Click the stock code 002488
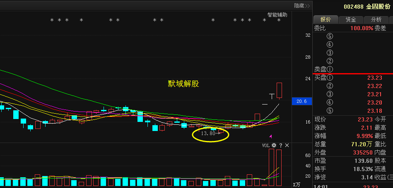Viewport: 393px width, 188px height. [x=353, y=7]
